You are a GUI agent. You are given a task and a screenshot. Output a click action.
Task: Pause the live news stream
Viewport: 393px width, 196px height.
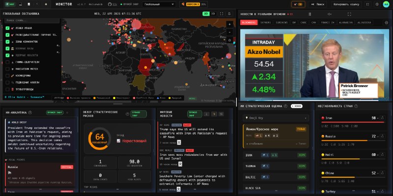pos(309,14)
